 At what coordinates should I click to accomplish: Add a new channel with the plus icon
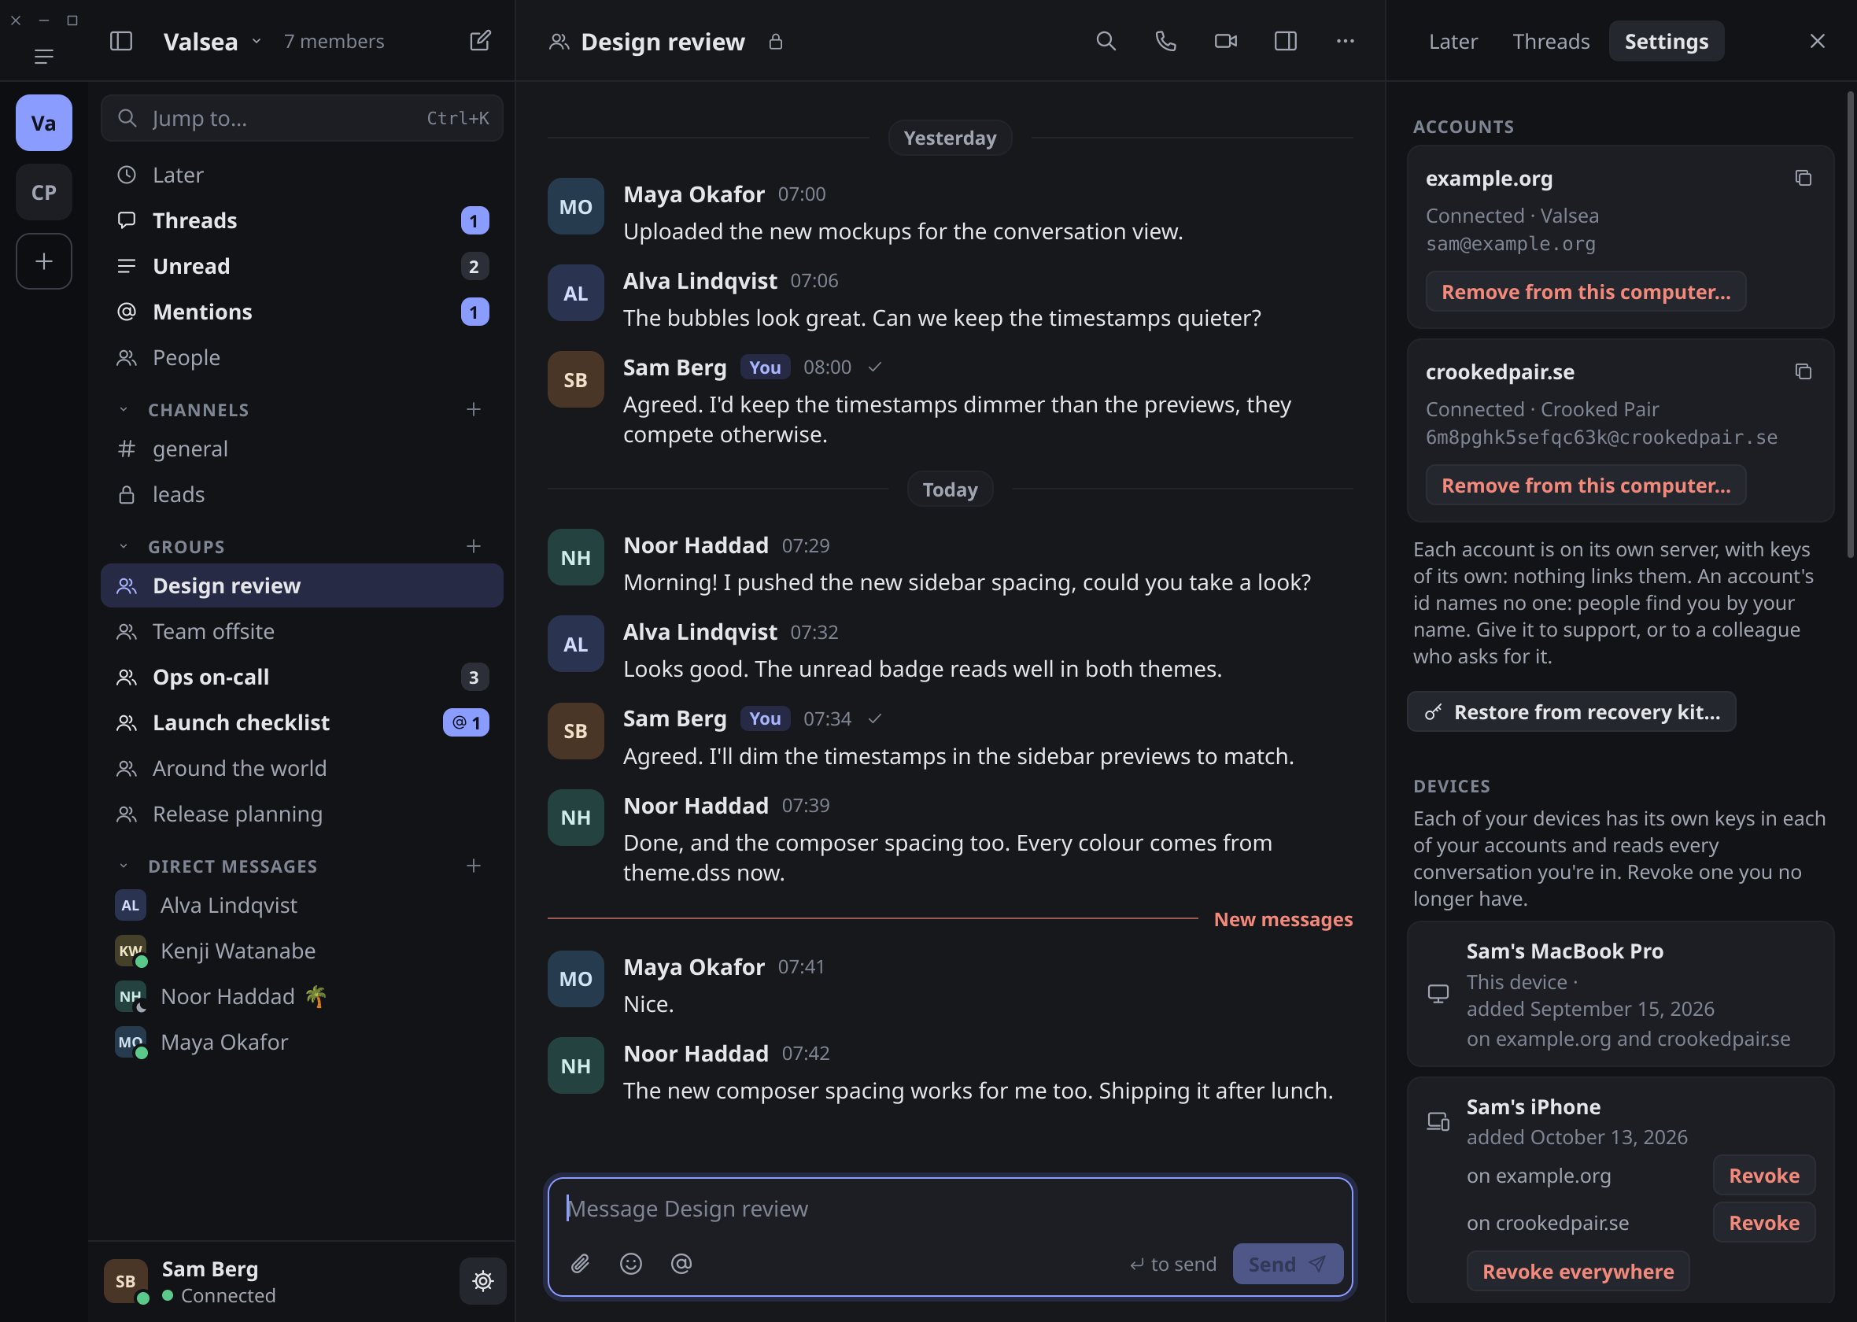tap(474, 408)
